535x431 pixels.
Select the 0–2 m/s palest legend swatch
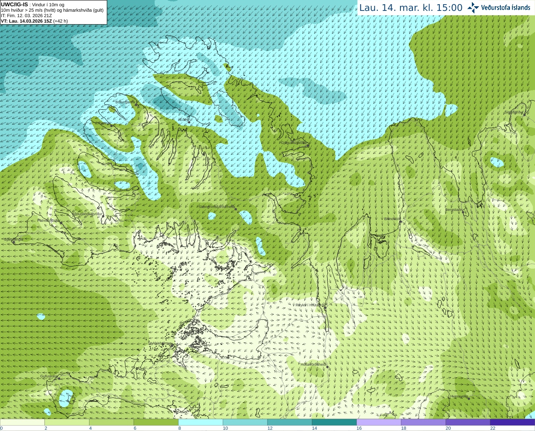point(22,422)
